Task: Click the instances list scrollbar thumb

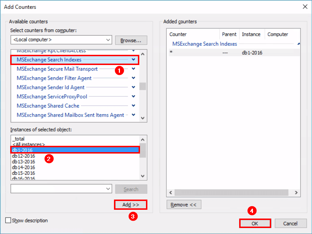Action: point(143,150)
